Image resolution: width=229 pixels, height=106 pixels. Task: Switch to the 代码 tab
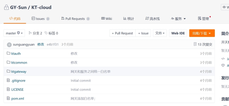click(x=15, y=19)
